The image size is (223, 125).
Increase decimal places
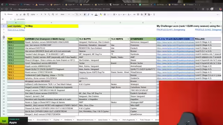53,15
